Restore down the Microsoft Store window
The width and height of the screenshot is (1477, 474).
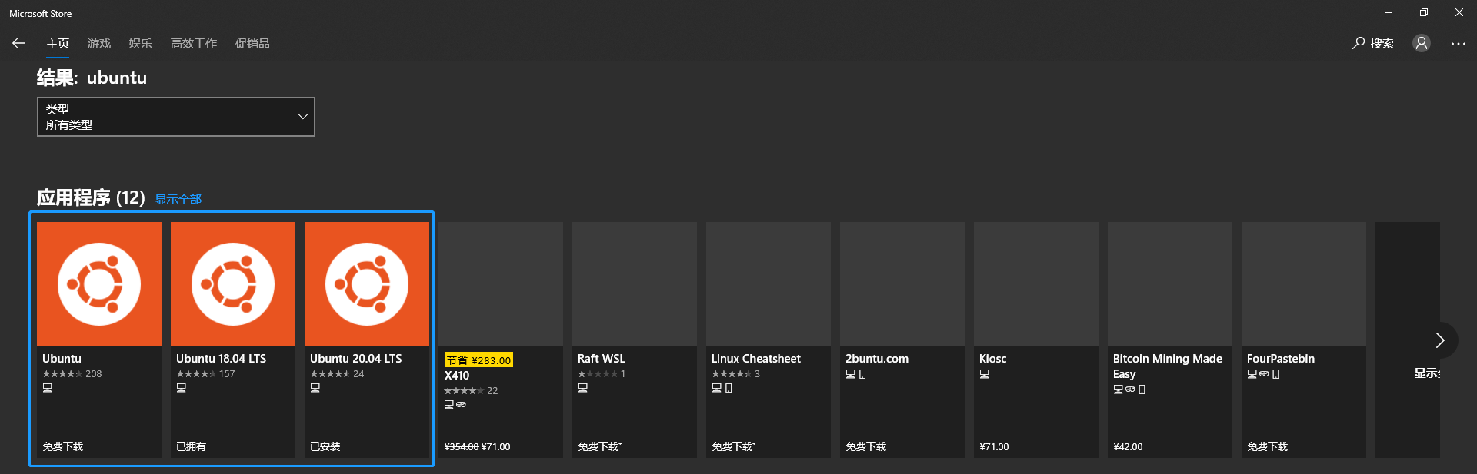click(x=1424, y=13)
